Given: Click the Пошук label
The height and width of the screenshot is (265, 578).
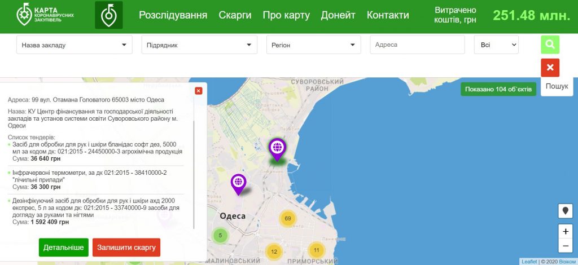Looking at the screenshot, I should 557,86.
